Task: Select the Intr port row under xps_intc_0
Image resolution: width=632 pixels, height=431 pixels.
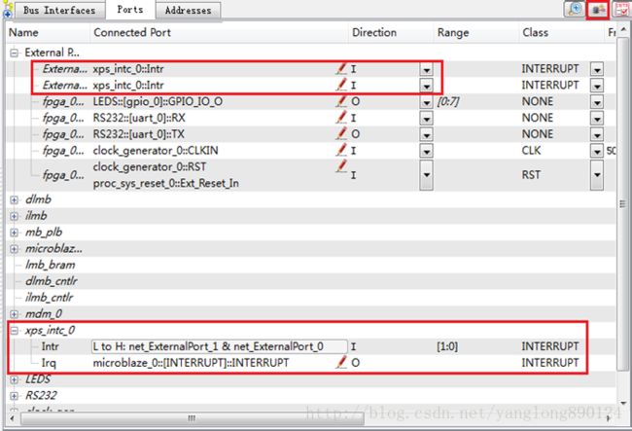Action: pyautogui.click(x=50, y=346)
